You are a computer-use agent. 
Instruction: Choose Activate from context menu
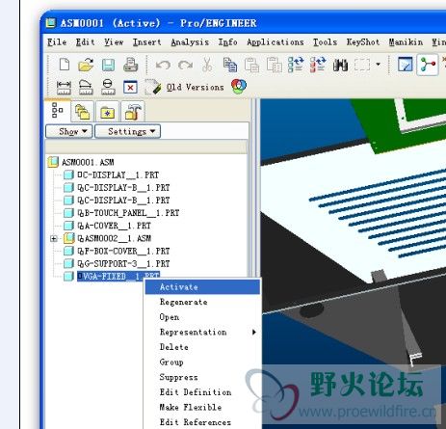click(x=202, y=287)
